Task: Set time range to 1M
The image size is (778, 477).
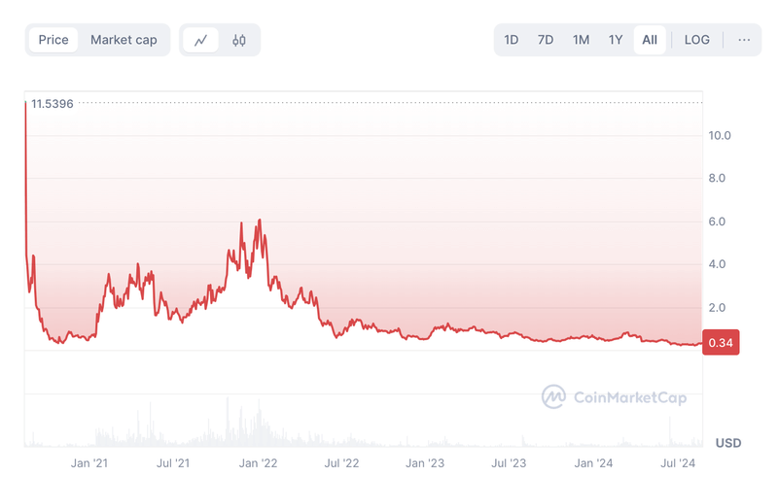Action: (x=581, y=40)
